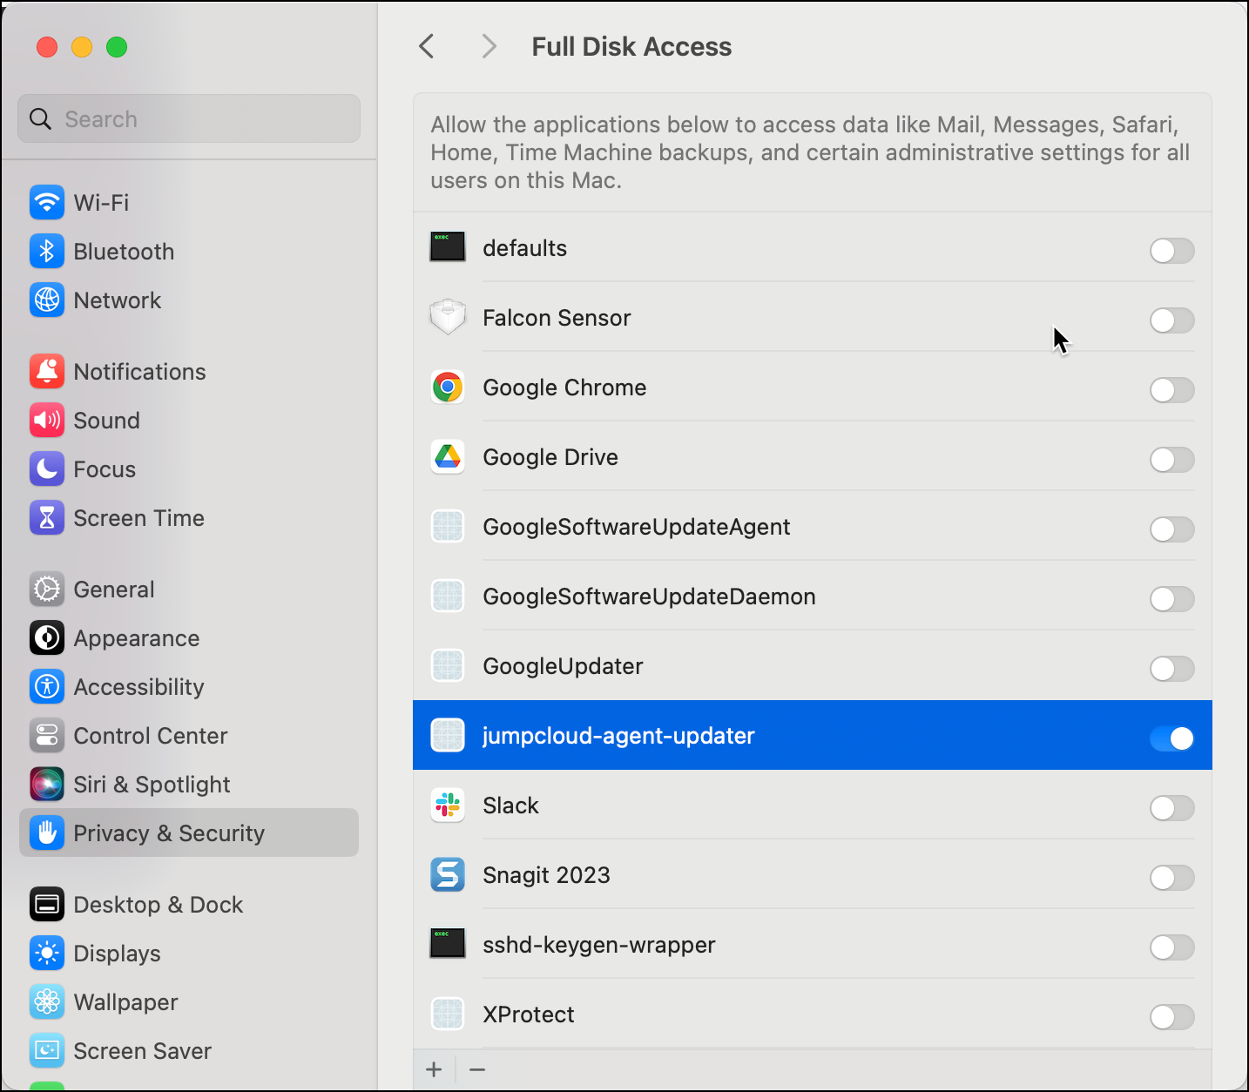Viewport: 1249px width, 1092px height.
Task: Select the GoogleSoftwareUpdateDaemon row label
Action: pyautogui.click(x=649, y=597)
